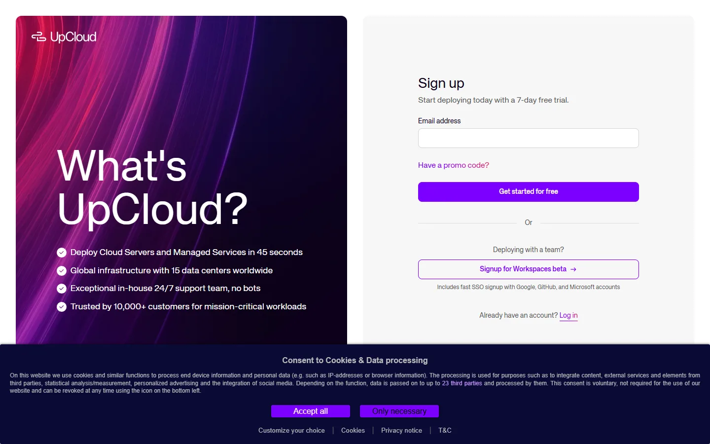Open the Have a promo code link
This screenshot has width=710, height=444.
(x=454, y=165)
